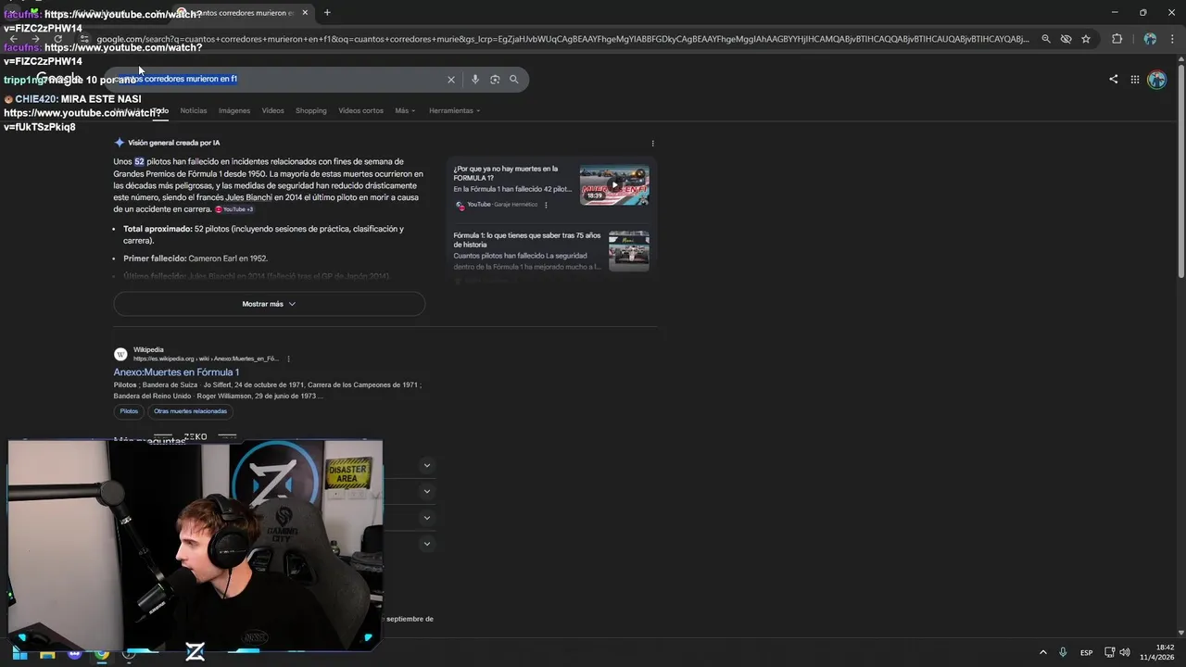Switch to the Noticias tab
This screenshot has width=1186, height=667.
(x=194, y=111)
